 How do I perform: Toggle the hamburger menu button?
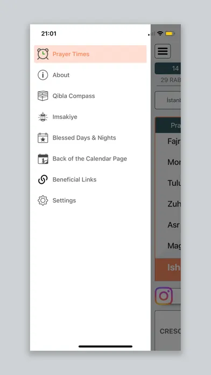[163, 51]
